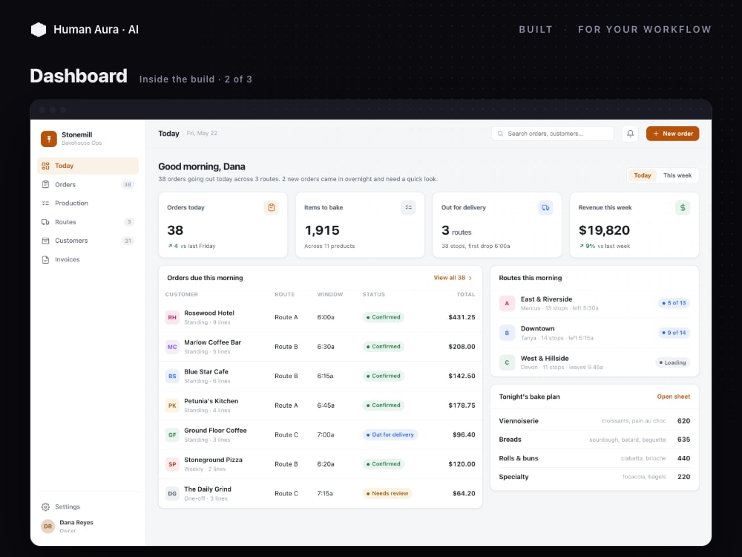Screen dimensions: 742x557
Task: Click the Invoices document icon in sidebar
Action: tap(45, 259)
